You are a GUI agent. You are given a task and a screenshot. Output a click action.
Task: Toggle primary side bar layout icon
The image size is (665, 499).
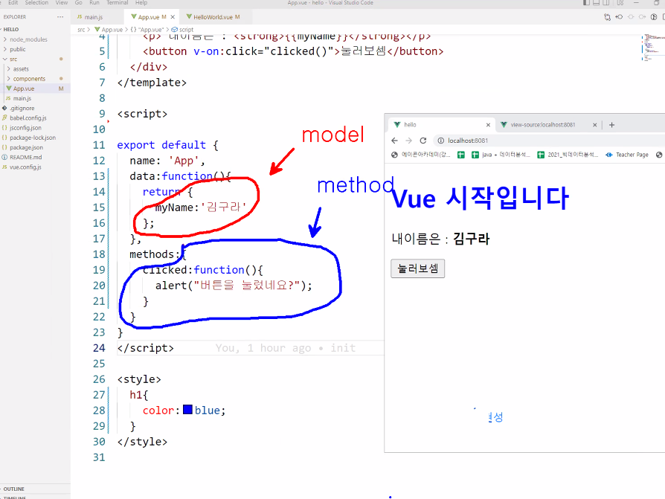pos(587,2)
